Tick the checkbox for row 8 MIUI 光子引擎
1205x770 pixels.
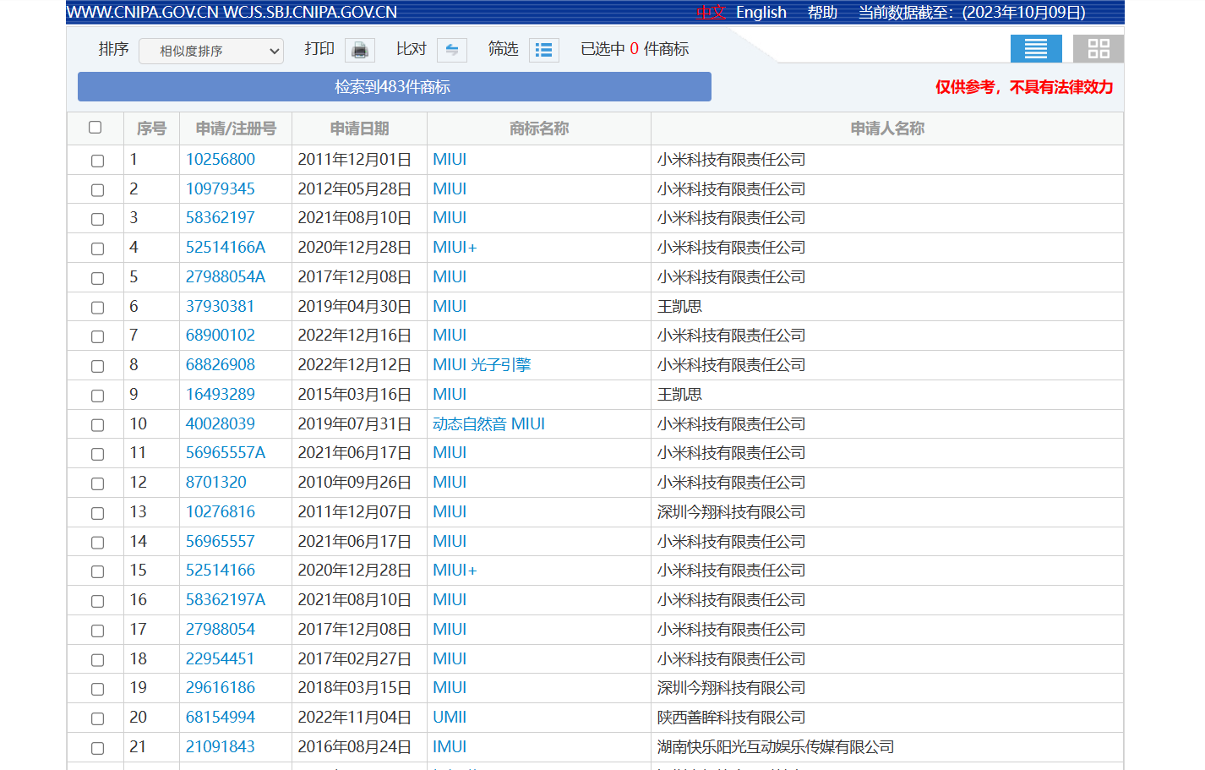[x=97, y=366]
